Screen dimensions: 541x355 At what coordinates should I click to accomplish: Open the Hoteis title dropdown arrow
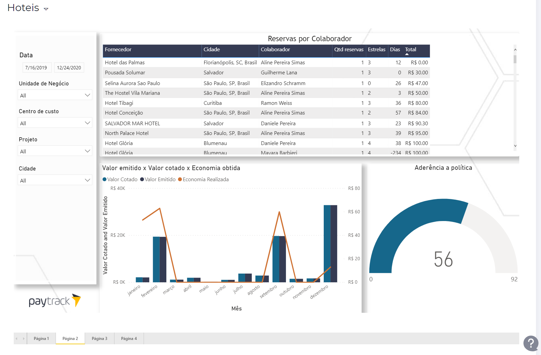click(46, 9)
